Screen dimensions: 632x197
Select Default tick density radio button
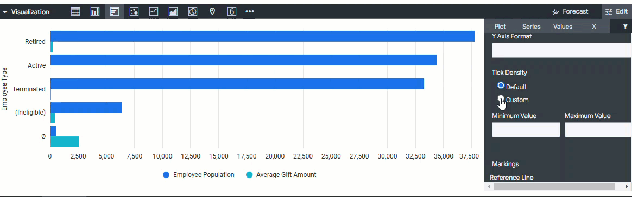click(501, 86)
